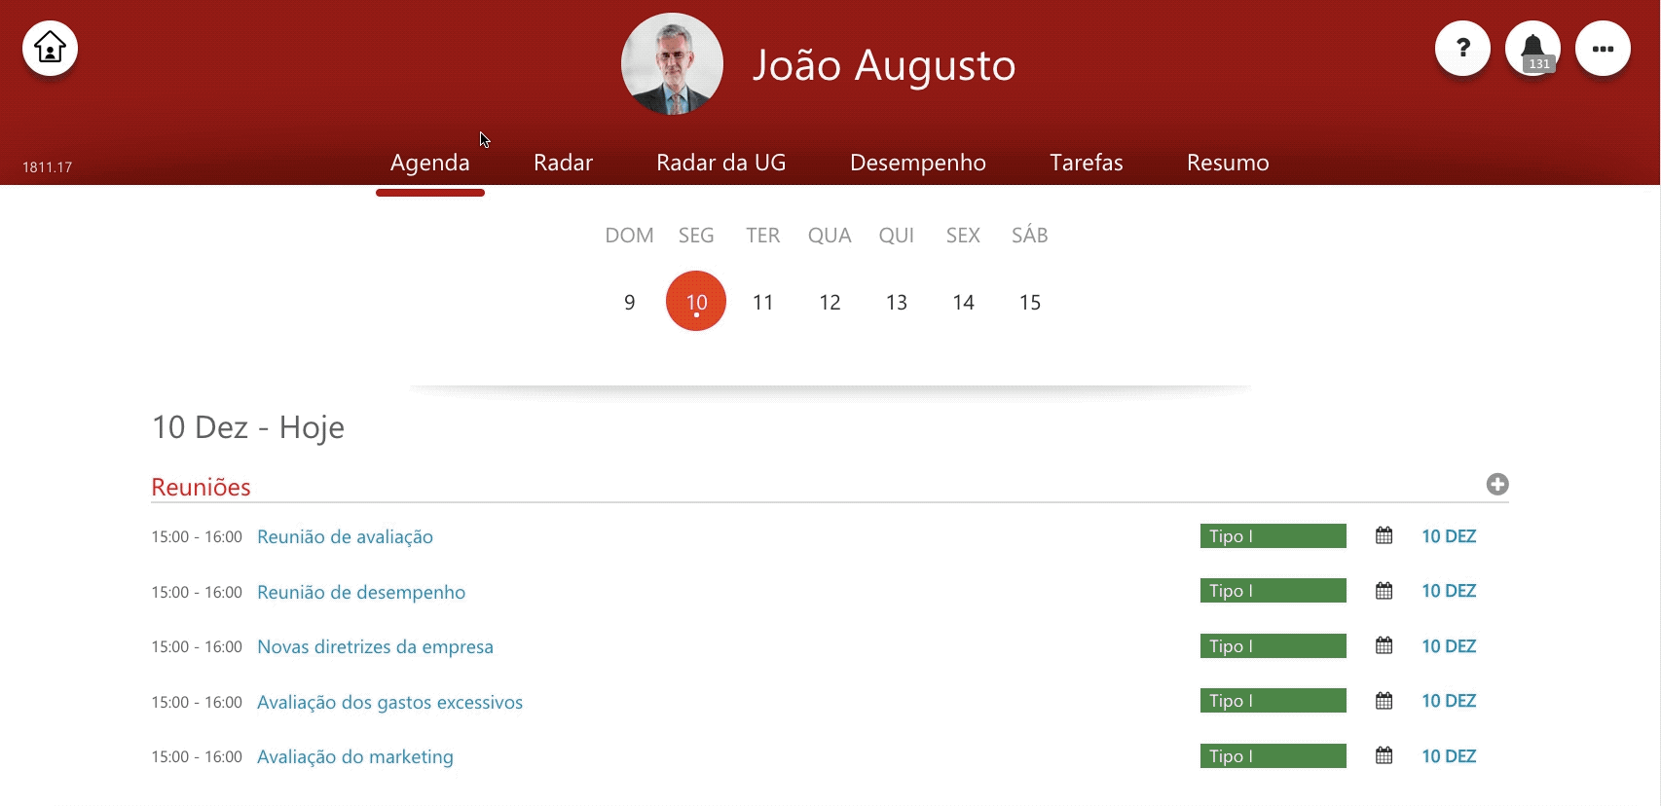Switch to the Radar tab
The image size is (1661, 806).
pos(563,163)
